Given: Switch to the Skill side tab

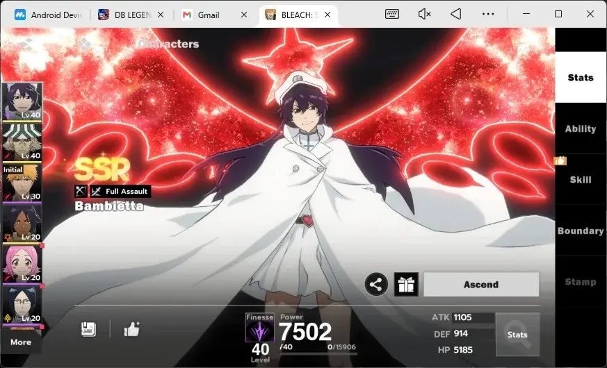Looking at the screenshot, I should click(581, 180).
